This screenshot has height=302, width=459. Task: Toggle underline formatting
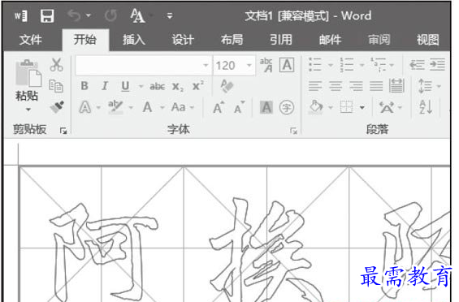(x=125, y=86)
